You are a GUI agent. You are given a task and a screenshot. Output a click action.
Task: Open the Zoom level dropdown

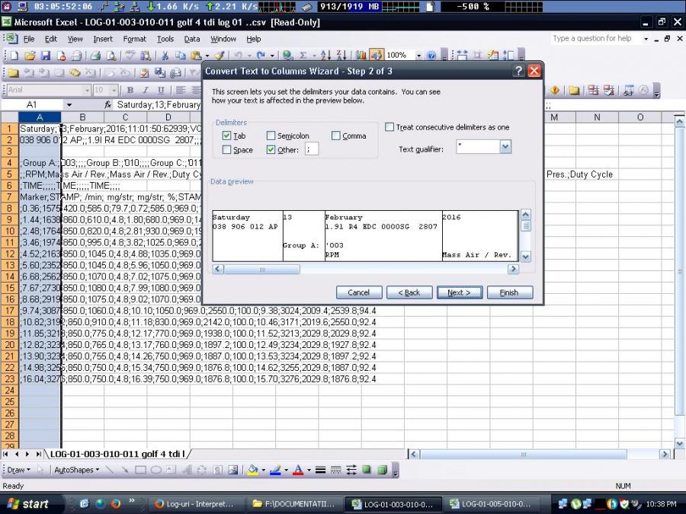point(419,55)
